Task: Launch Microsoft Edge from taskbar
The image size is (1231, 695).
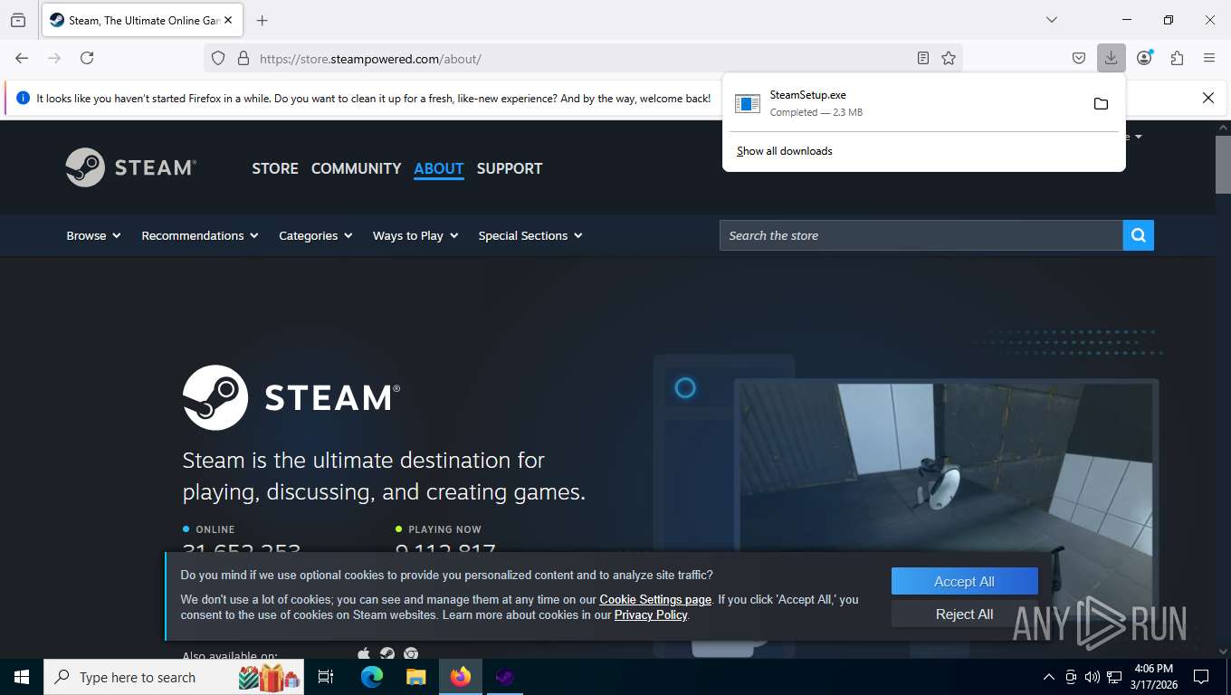Action: click(x=372, y=677)
